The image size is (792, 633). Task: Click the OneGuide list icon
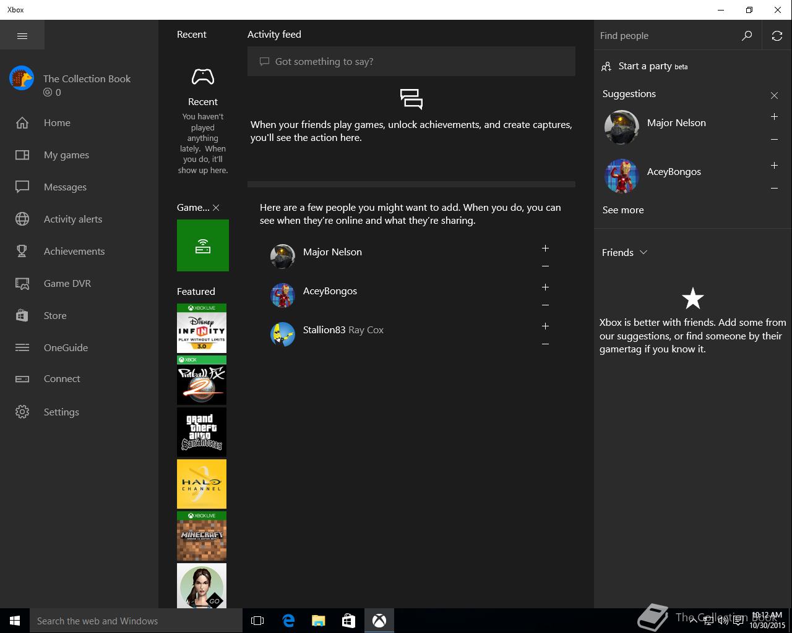pos(22,347)
